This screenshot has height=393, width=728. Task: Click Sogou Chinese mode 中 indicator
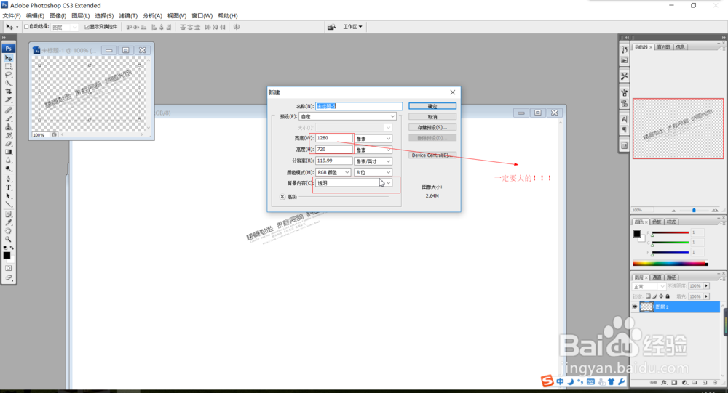click(x=561, y=381)
